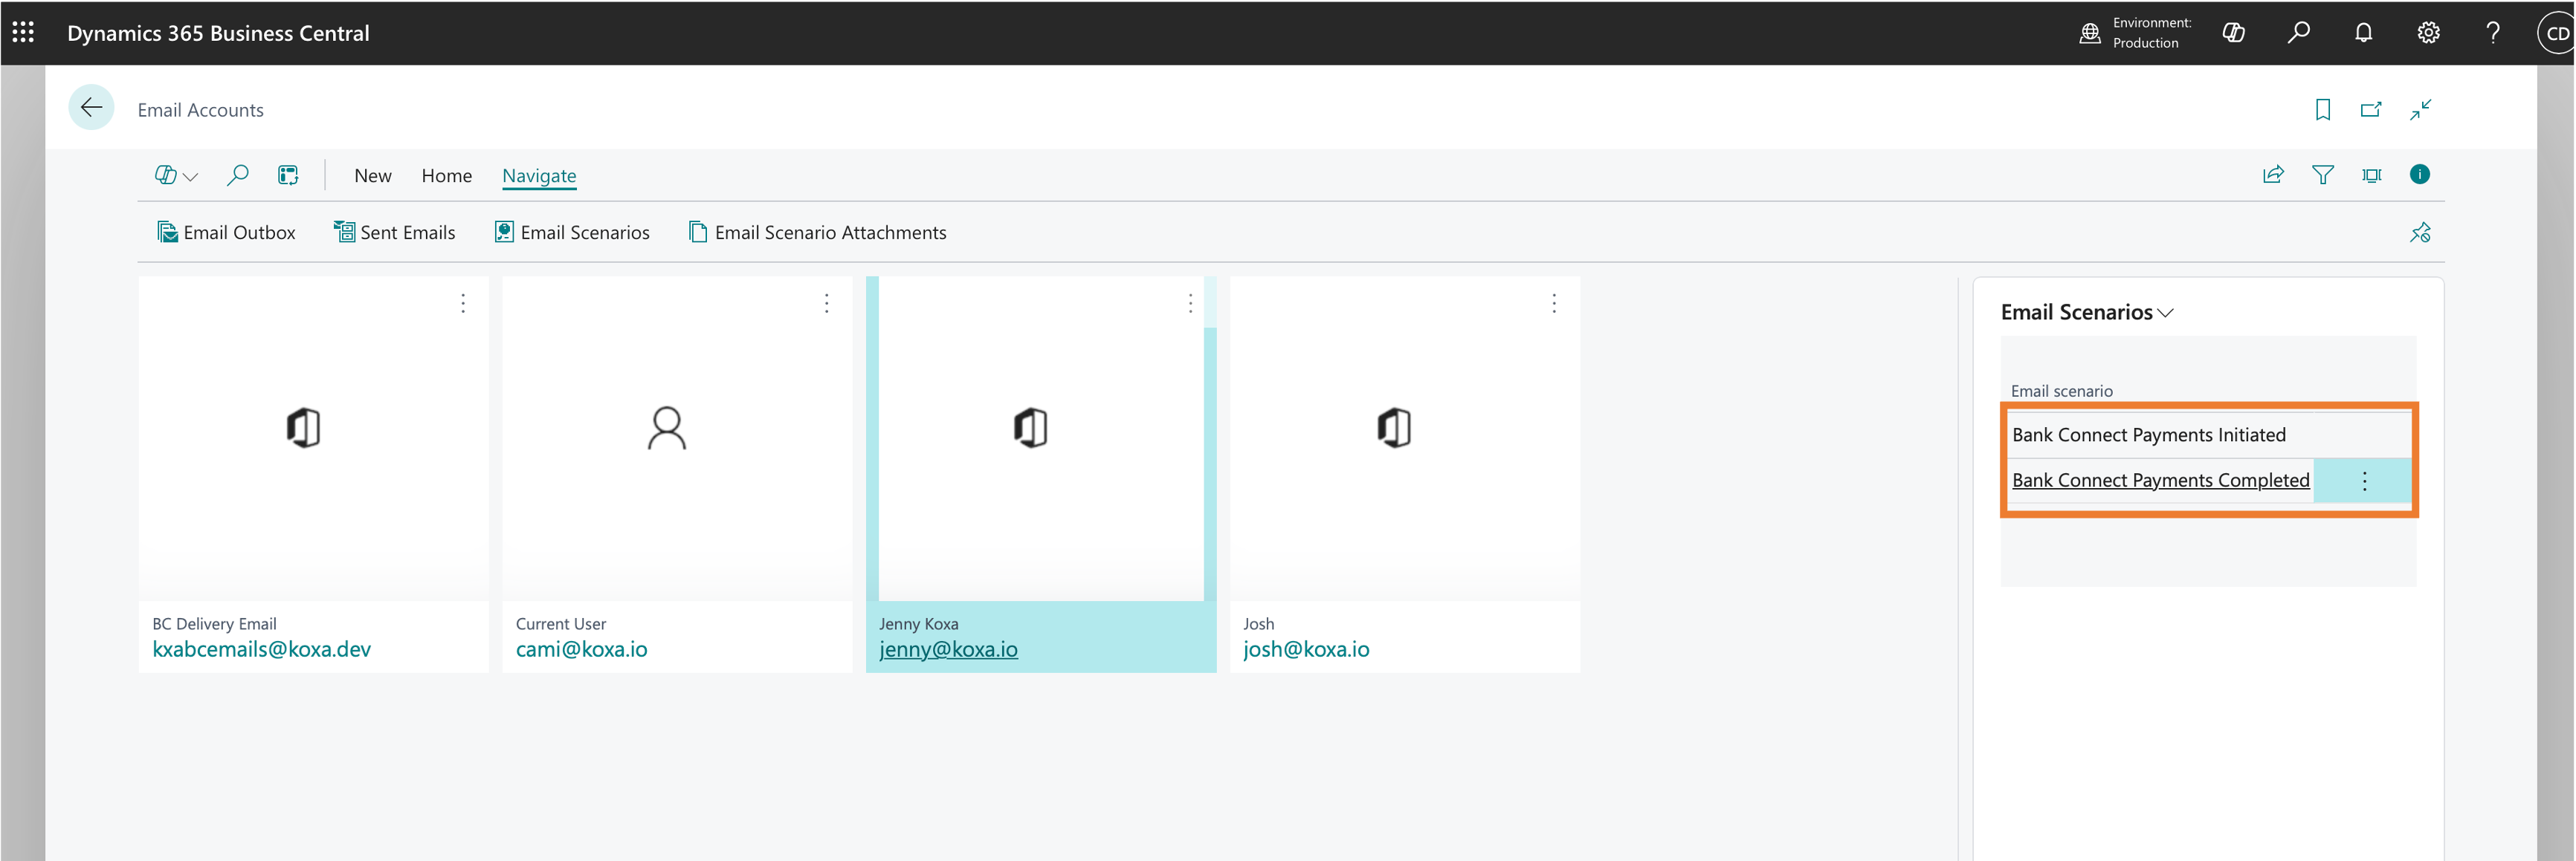The image size is (2576, 861).
Task: Pin the action bar
Action: tap(2420, 233)
